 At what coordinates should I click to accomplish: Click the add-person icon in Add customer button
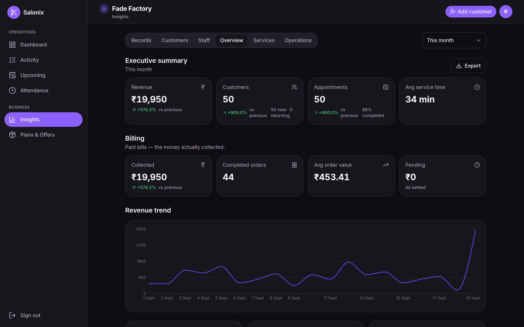453,12
